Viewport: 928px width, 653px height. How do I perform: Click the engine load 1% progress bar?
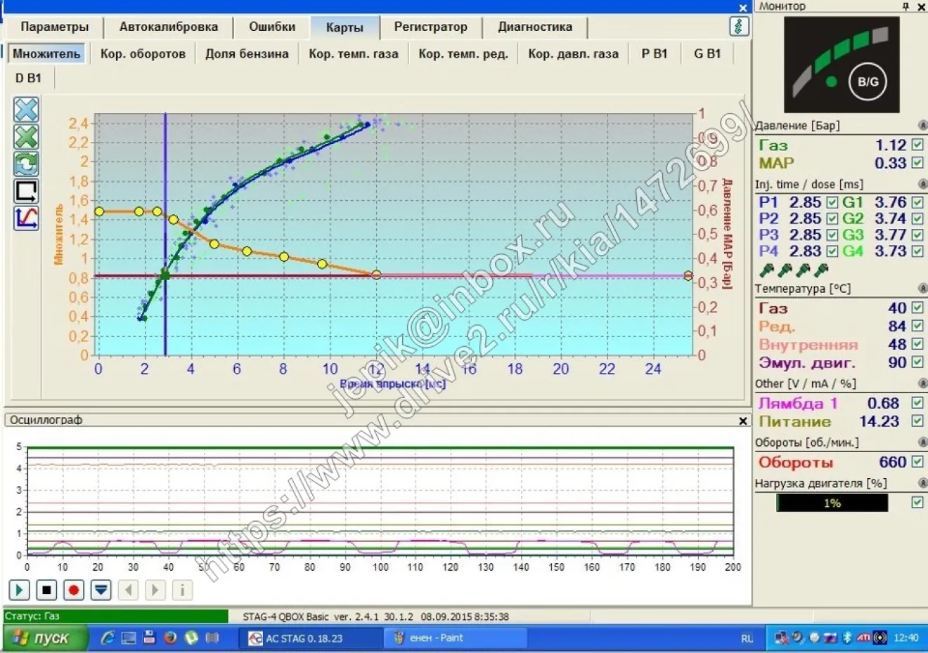832,503
